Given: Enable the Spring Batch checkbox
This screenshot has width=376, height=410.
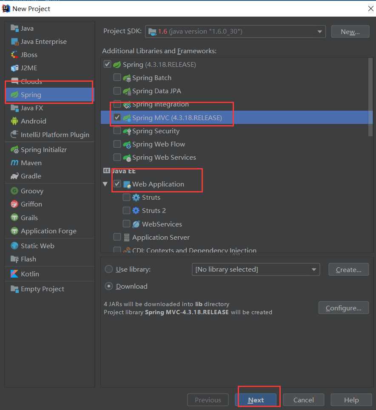Looking at the screenshot, I should click(x=117, y=77).
